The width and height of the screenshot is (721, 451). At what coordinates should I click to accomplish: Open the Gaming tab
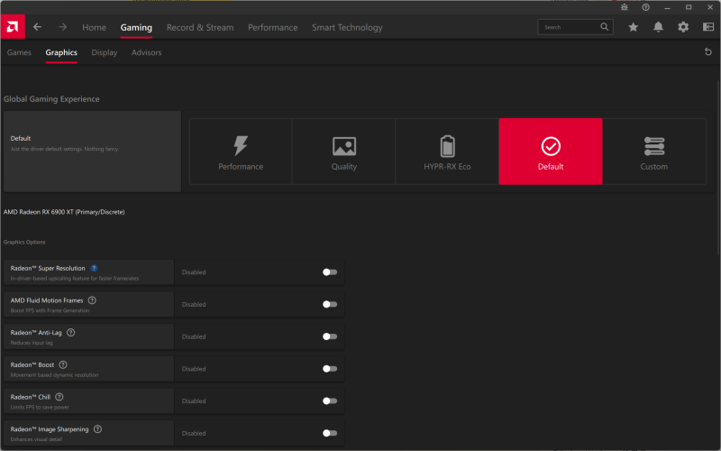tap(136, 28)
